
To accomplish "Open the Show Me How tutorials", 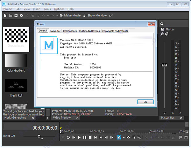I will [95, 16].
